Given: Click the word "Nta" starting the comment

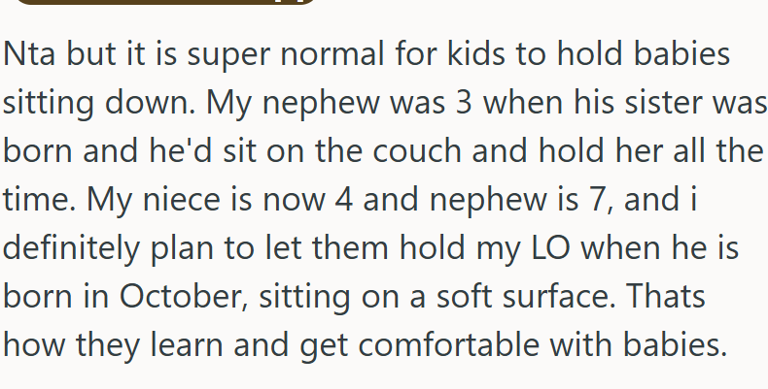Looking at the screenshot, I should tap(29, 53).
